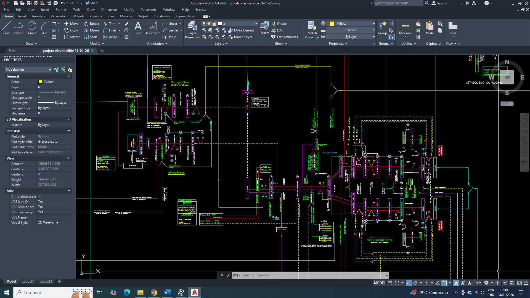Click the Yellow color swatch in Properties ribbon
The height and width of the screenshot is (298, 530).
pyautogui.click(x=332, y=24)
